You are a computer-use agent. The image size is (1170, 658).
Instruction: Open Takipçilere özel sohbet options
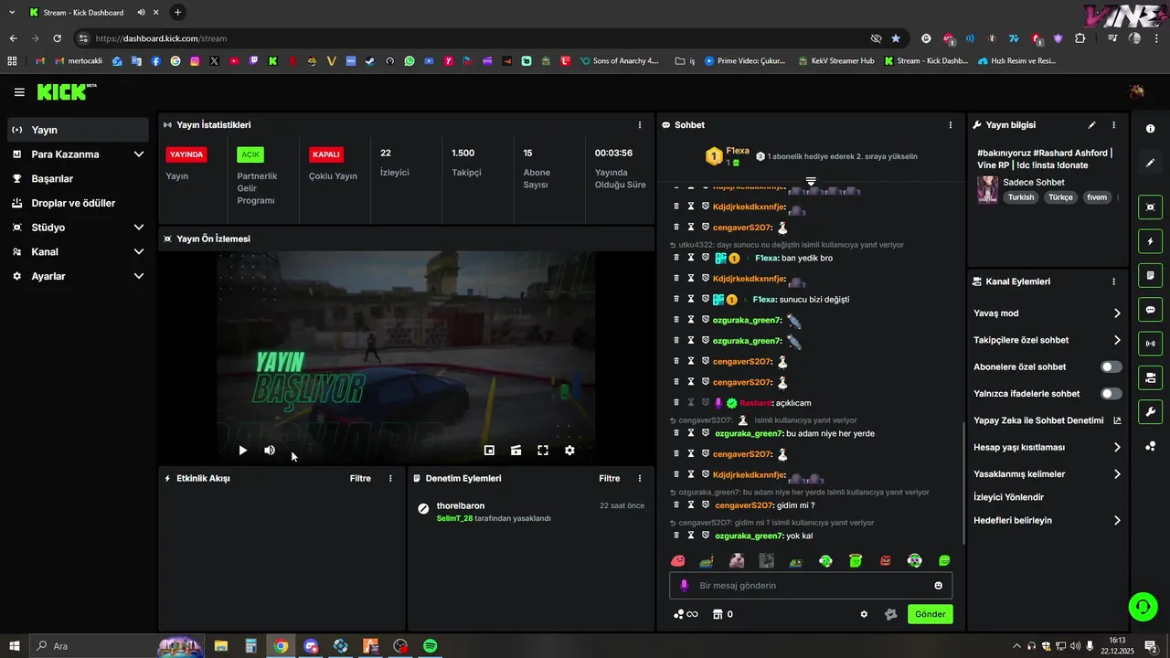pyautogui.click(x=1048, y=340)
